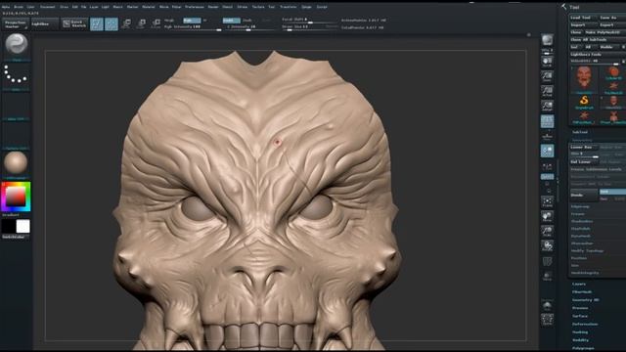Click the BPR render icon
This screenshot has width=626, height=352.
[548, 40]
